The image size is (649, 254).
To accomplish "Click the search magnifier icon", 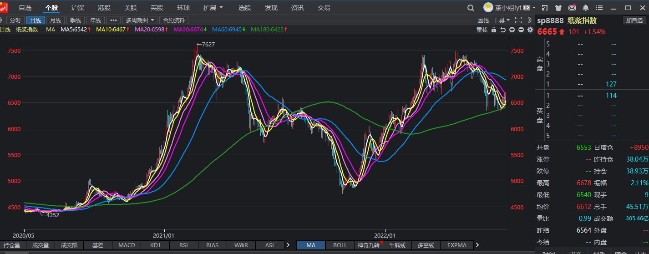I will 471,8.
